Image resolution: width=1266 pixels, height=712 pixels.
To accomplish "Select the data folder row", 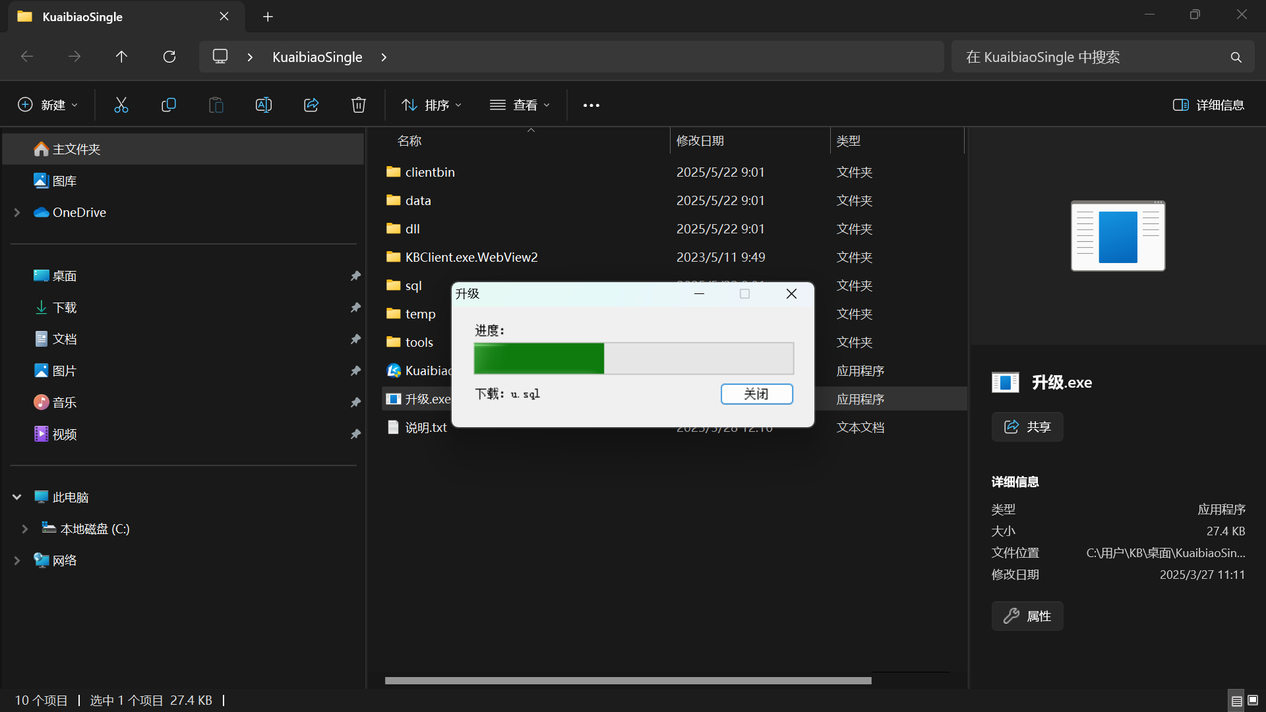I will click(x=674, y=200).
